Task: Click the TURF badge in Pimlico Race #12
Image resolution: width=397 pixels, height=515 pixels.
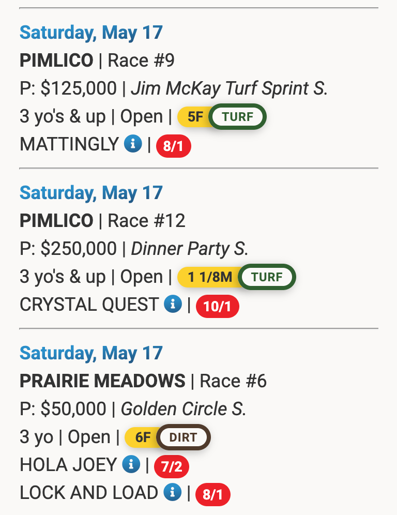Action: point(267,277)
